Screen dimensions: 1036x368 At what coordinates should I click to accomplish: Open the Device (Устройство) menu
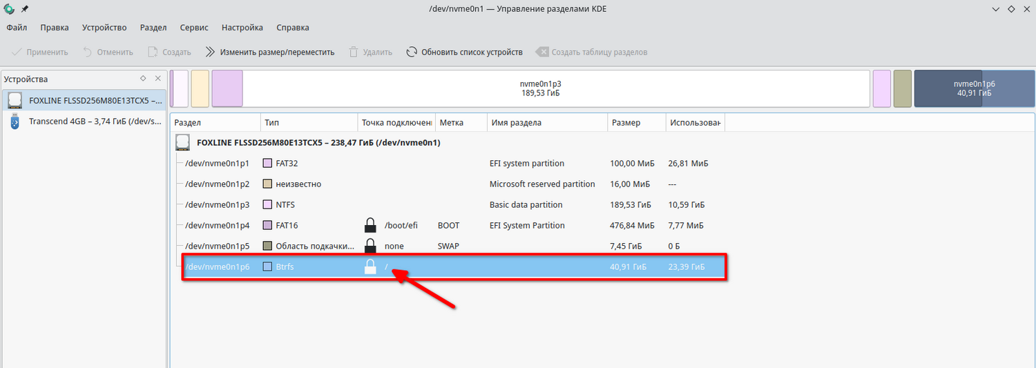pos(104,28)
